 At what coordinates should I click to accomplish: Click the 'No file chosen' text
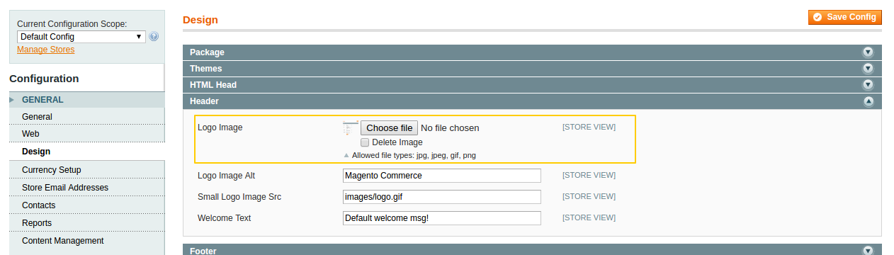450,128
